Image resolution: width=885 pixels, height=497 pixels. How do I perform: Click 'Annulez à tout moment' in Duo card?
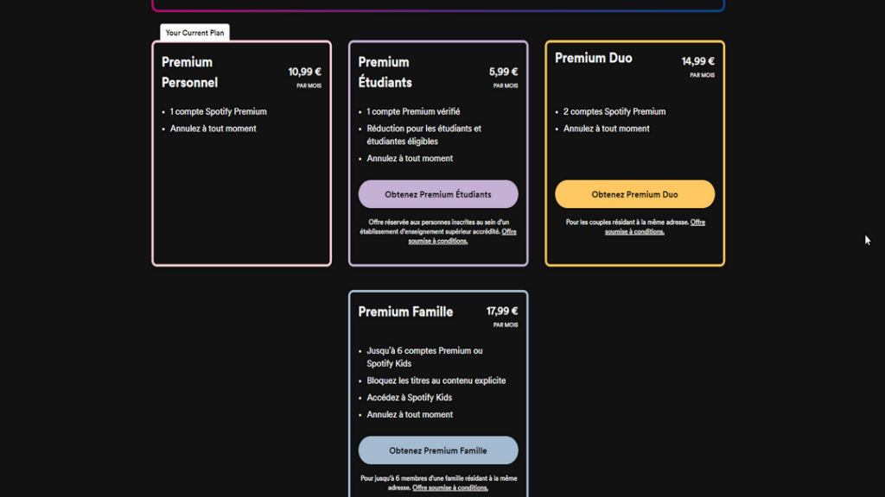coord(606,129)
